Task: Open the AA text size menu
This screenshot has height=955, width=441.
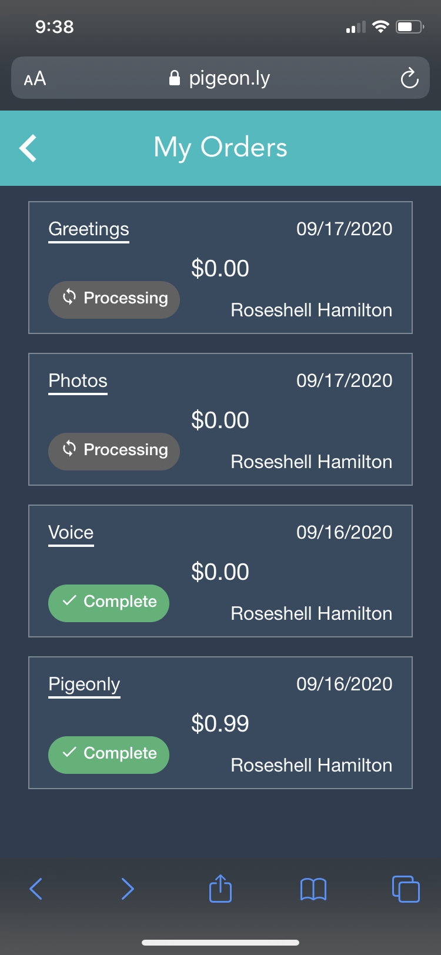Action: point(35,78)
